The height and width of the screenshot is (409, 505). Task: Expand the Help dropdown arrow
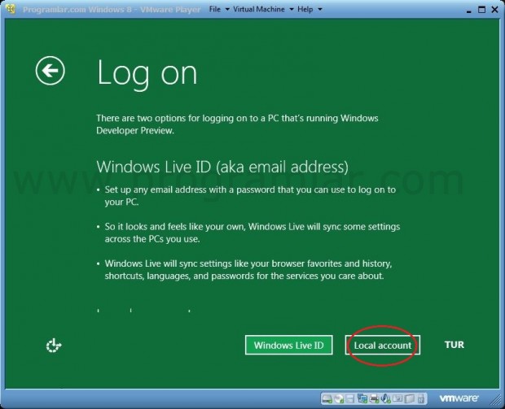pyautogui.click(x=320, y=9)
